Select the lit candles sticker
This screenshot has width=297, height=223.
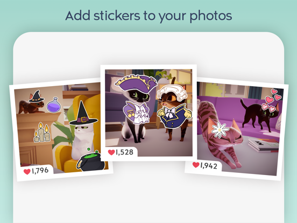pyautogui.click(x=42, y=133)
